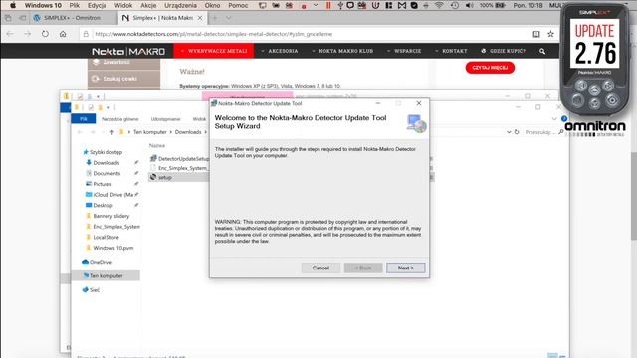The image size is (637, 358).
Task: Click Downloads in the breadcrumb path
Action: tap(188, 132)
